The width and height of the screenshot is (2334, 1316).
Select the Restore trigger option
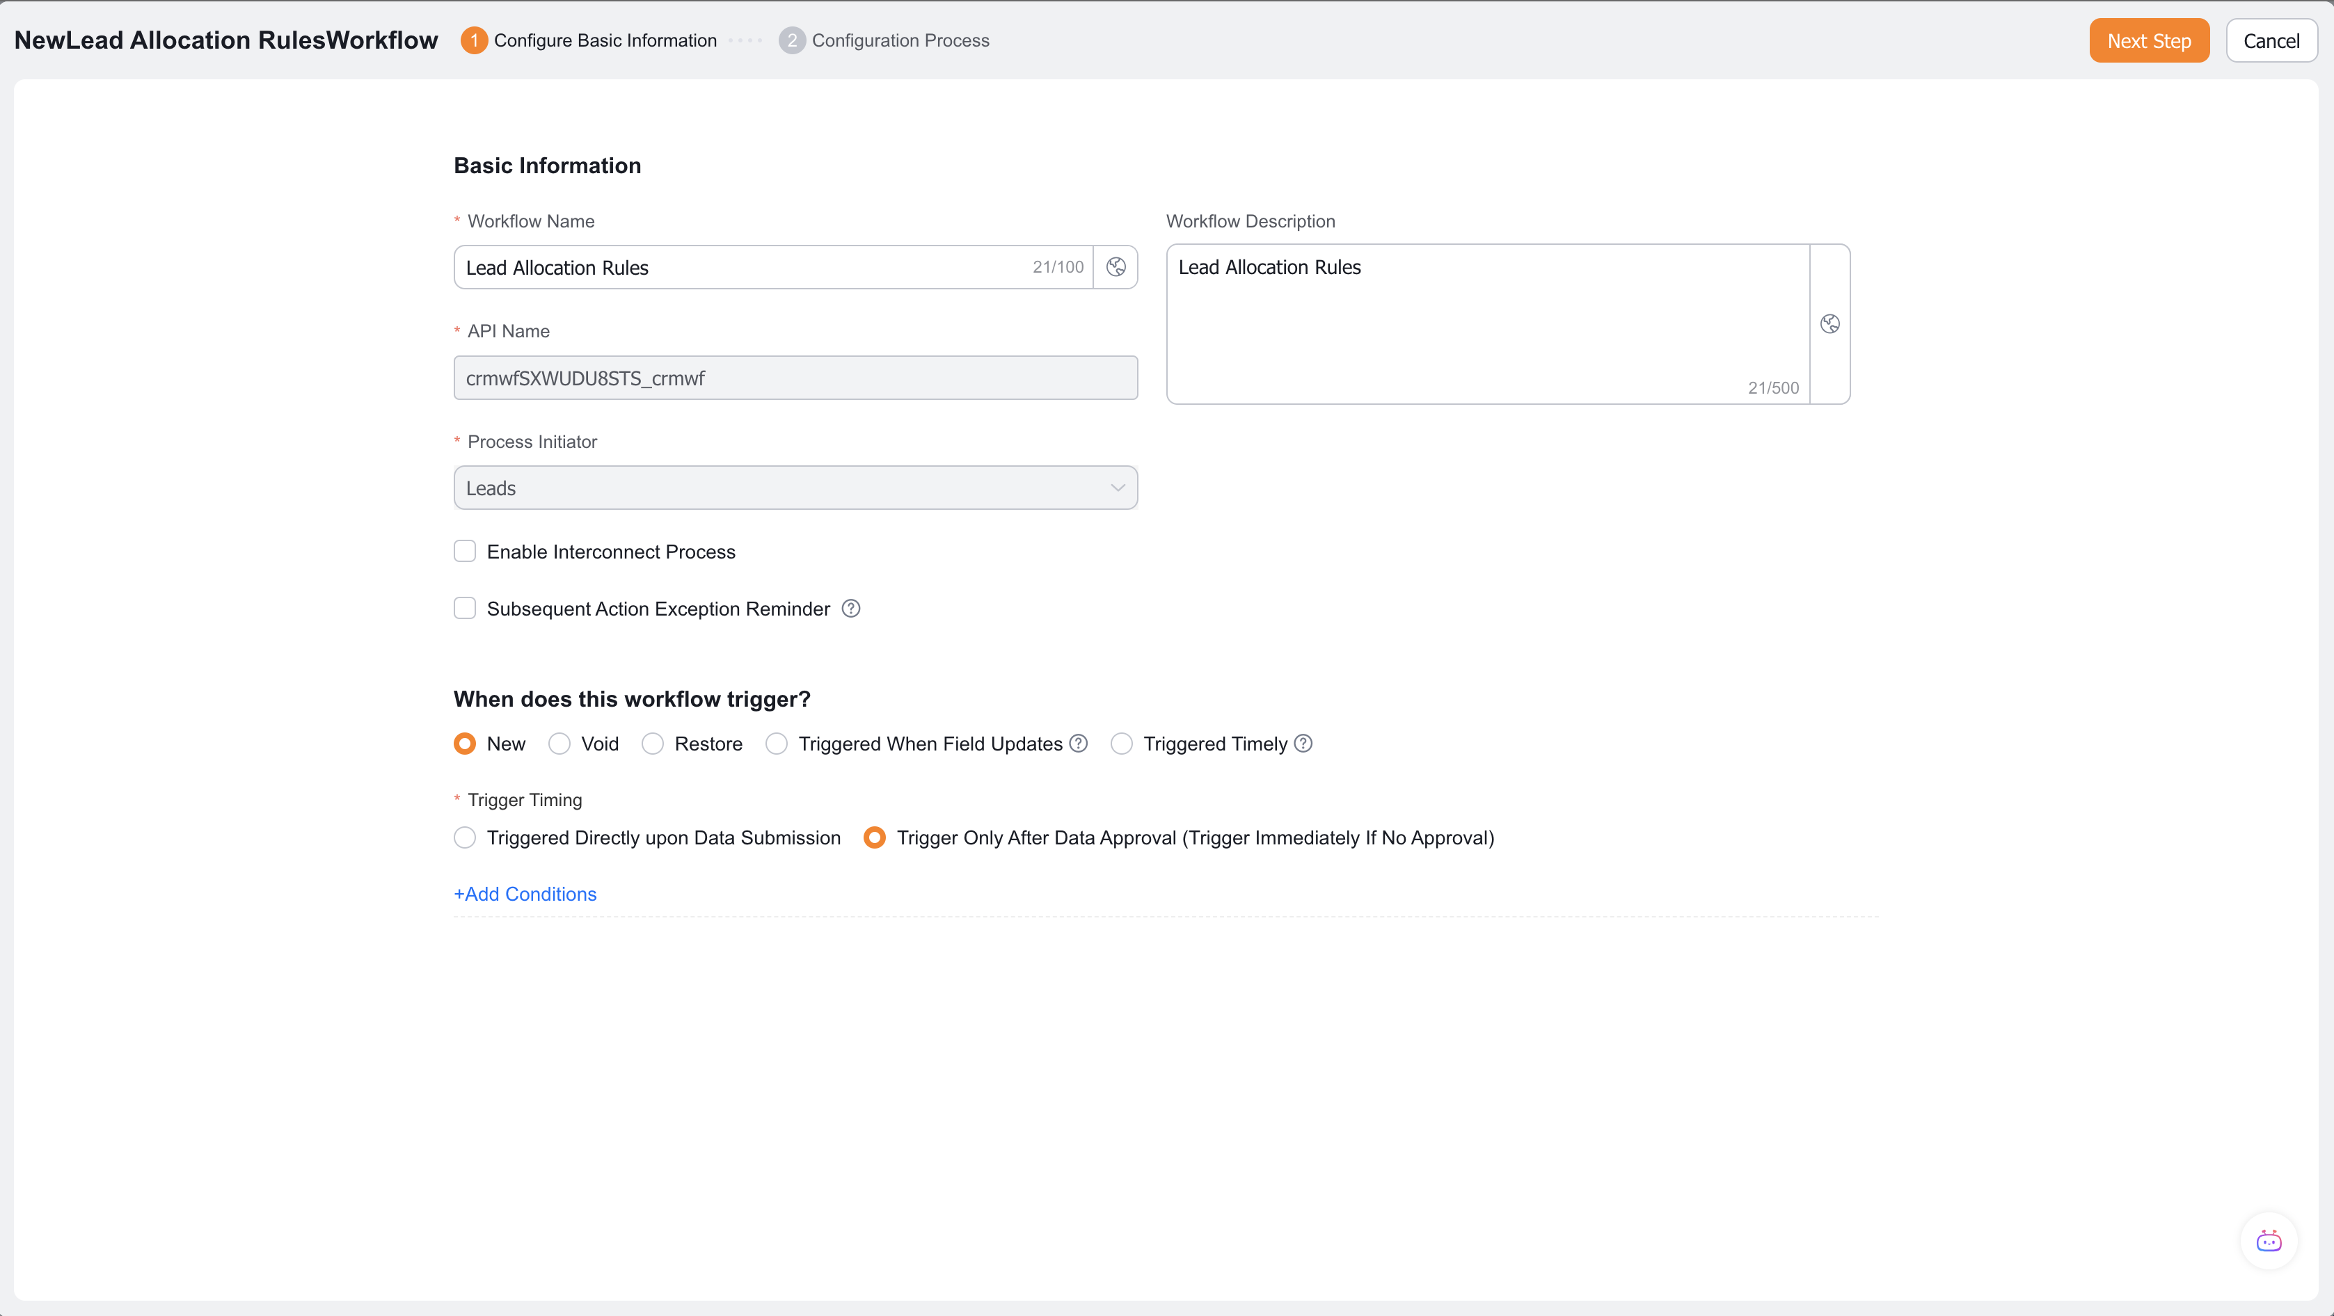tap(652, 744)
